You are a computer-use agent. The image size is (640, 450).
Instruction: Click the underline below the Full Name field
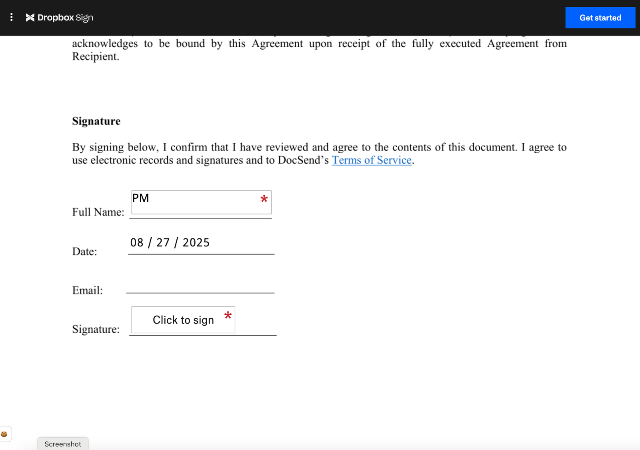[200, 219]
